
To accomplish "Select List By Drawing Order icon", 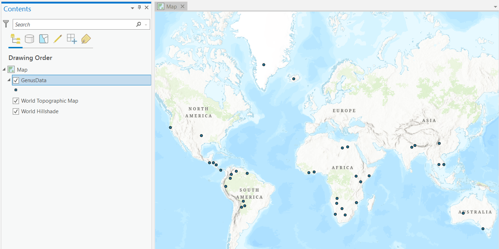I will [16, 39].
